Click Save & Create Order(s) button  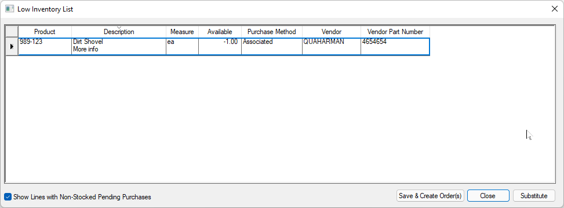430,196
